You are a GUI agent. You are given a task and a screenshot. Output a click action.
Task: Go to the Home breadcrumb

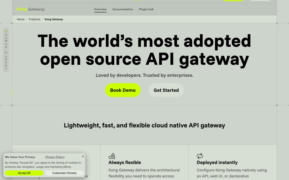click(21, 19)
